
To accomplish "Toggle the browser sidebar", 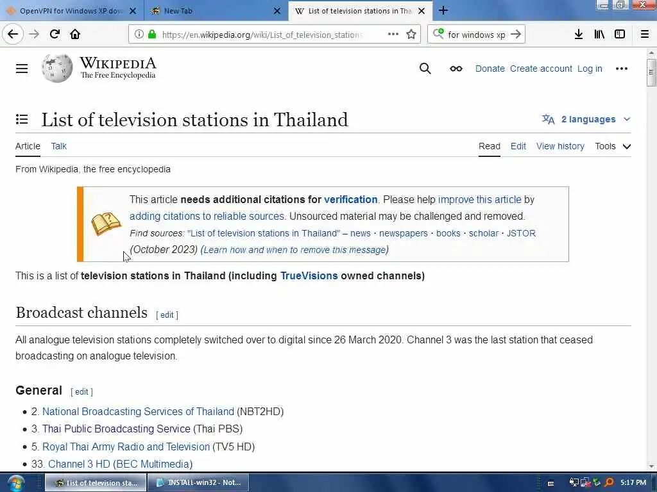I will point(620,35).
